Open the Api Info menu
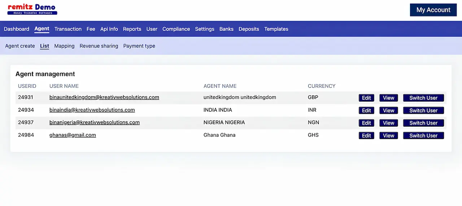This screenshot has height=206, width=462. point(109,29)
